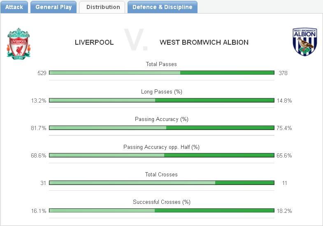
Task: Open the Attack tab
Action: 14,7
